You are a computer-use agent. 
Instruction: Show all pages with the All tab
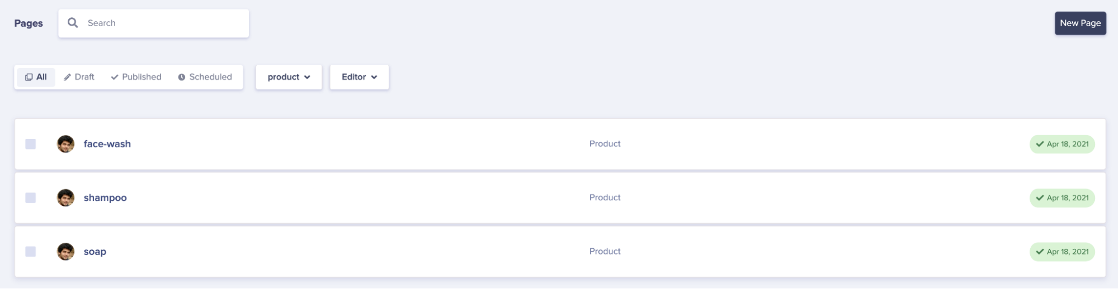36,77
